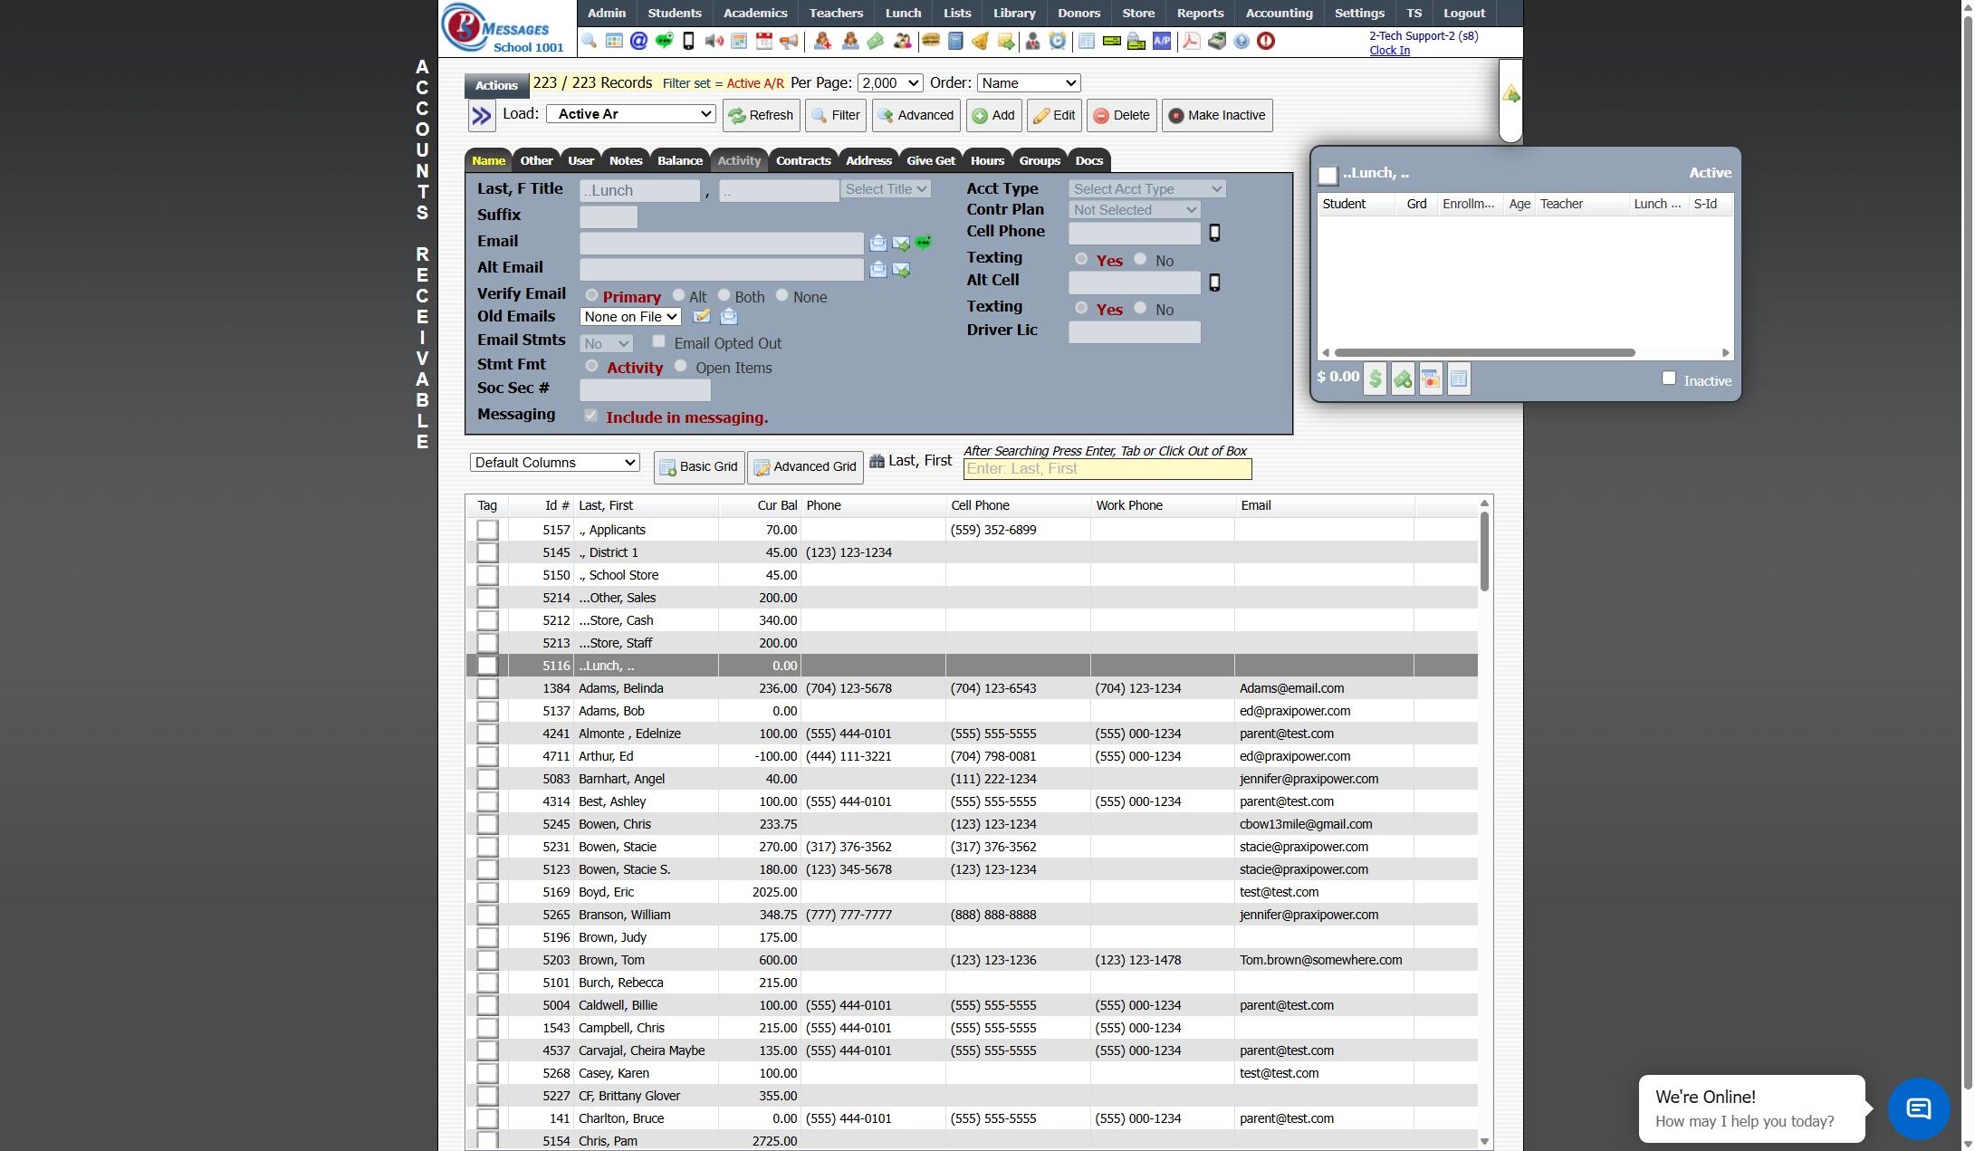
Task: Follow the Clock In link
Action: pyautogui.click(x=1389, y=51)
